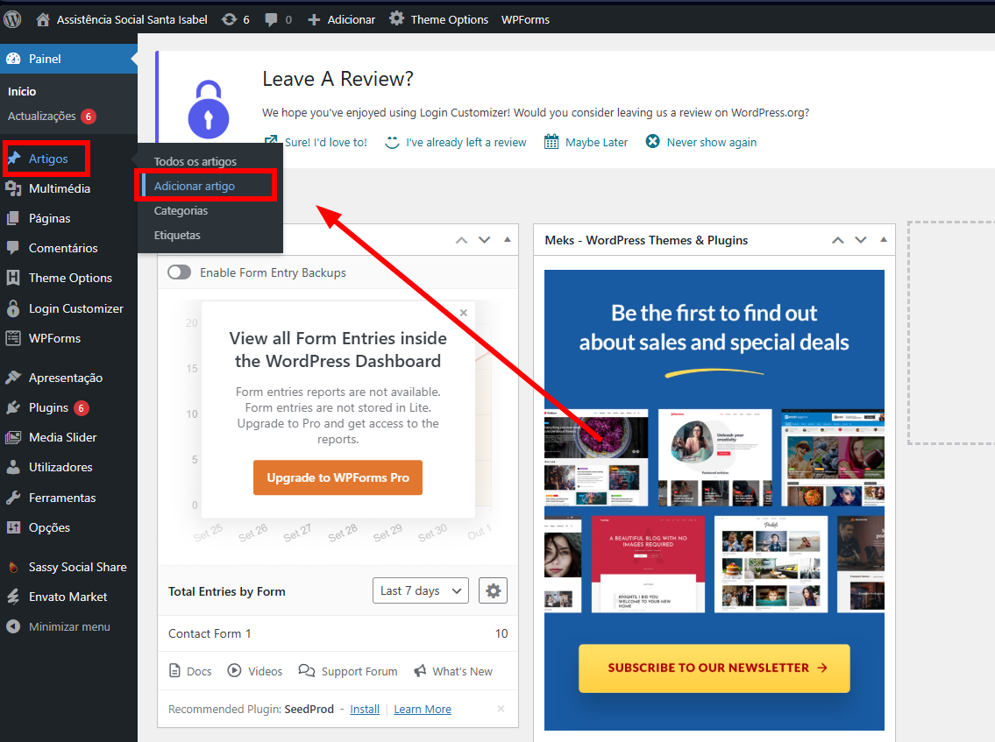The height and width of the screenshot is (742, 995).
Task: Close the View all Form Entries popup
Action: [x=464, y=313]
